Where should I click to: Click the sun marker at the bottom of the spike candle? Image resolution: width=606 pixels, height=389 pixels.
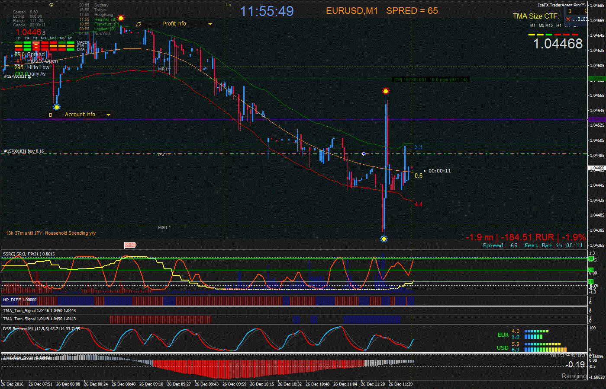click(384, 239)
